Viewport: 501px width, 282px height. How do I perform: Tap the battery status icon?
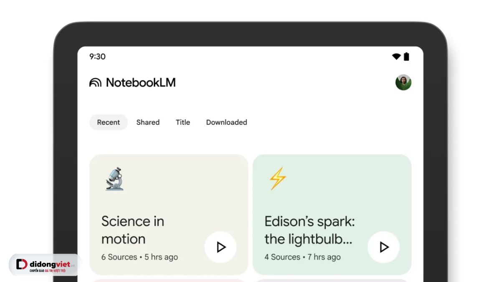(407, 57)
